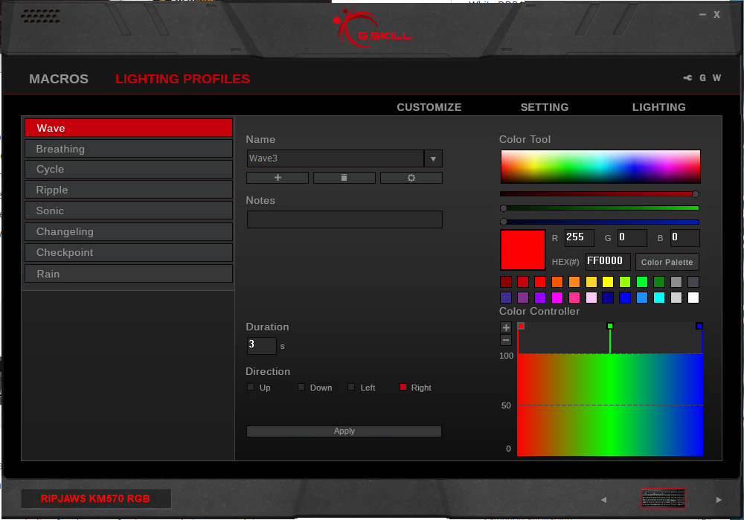
Task: Click the G value field
Action: [x=632, y=238]
